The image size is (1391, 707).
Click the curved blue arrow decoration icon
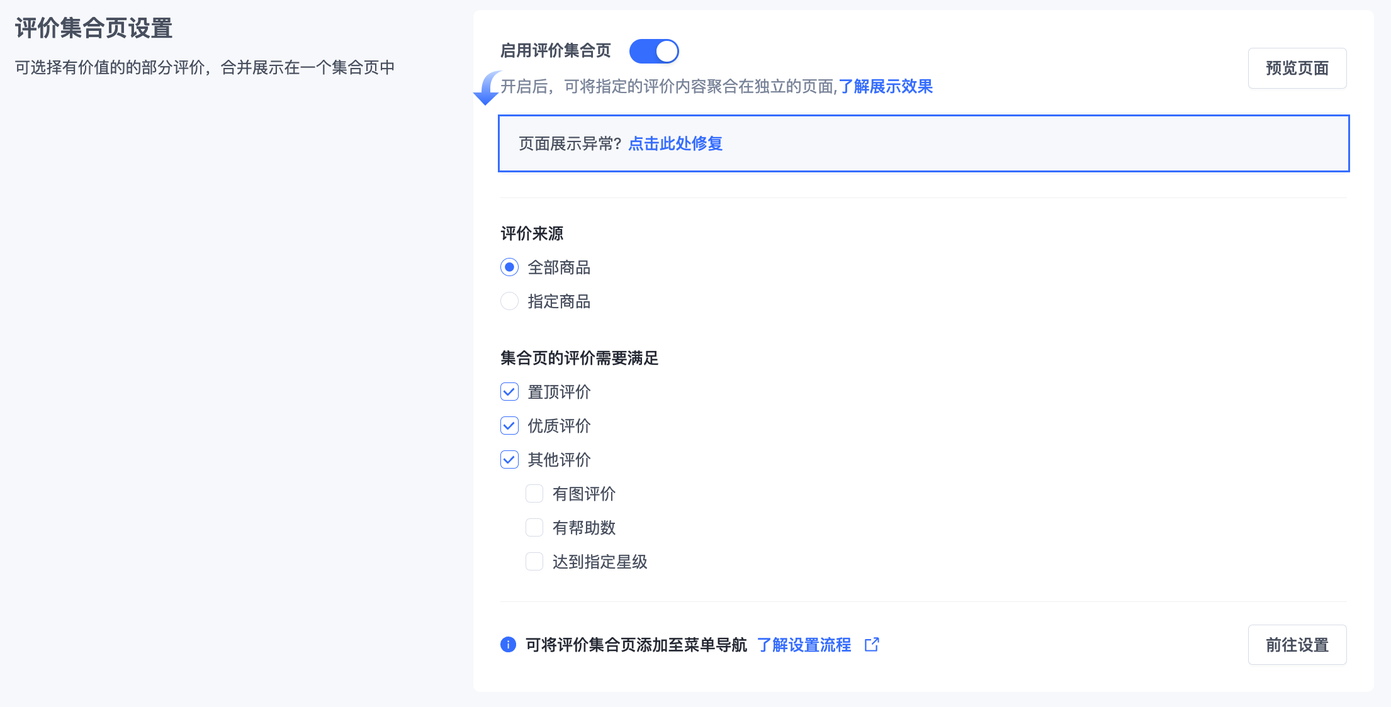[485, 88]
